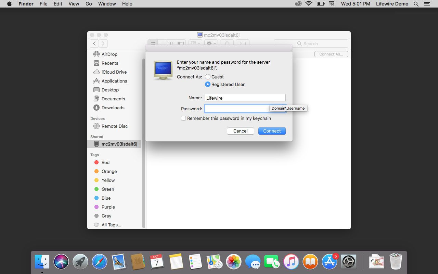Viewport: 438px width, 274px height.
Task: Open the gear Action menu dropdown
Action: click(211, 43)
